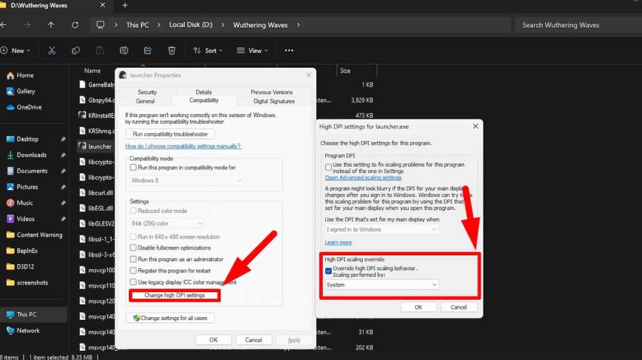This screenshot has height=360, width=642.
Task: Open the Scaling performed by System dropdown
Action: point(382,284)
